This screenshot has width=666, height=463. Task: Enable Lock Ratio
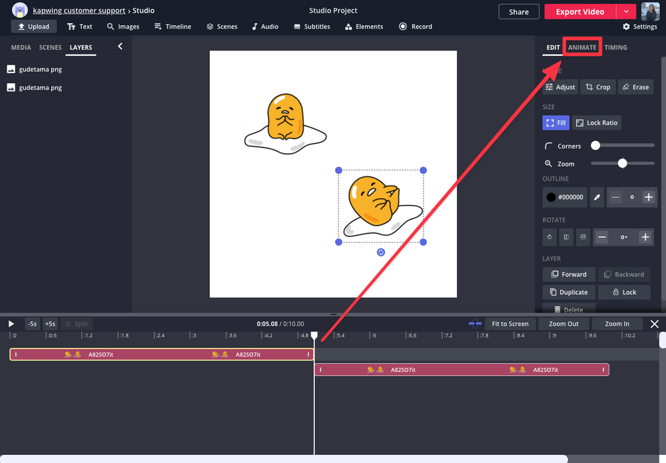pyautogui.click(x=596, y=122)
